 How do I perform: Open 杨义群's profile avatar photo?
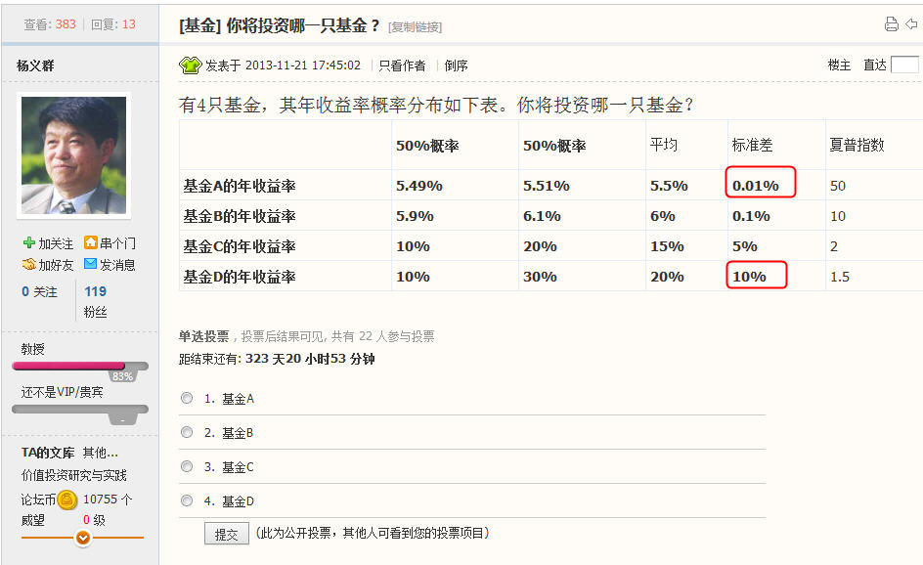pos(73,155)
